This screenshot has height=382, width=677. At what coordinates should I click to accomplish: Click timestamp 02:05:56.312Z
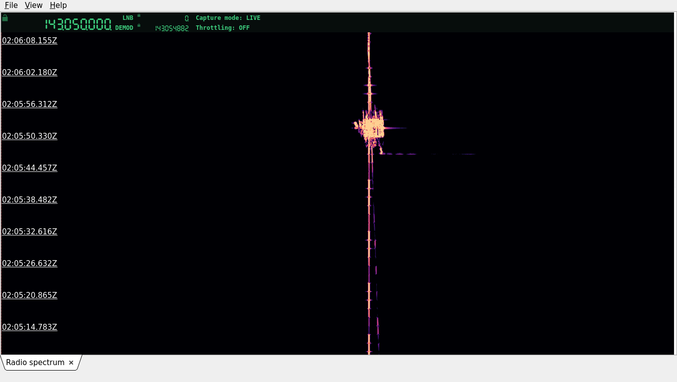tap(29, 104)
